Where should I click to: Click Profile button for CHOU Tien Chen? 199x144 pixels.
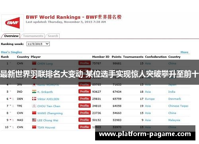[x=84, y=106]
